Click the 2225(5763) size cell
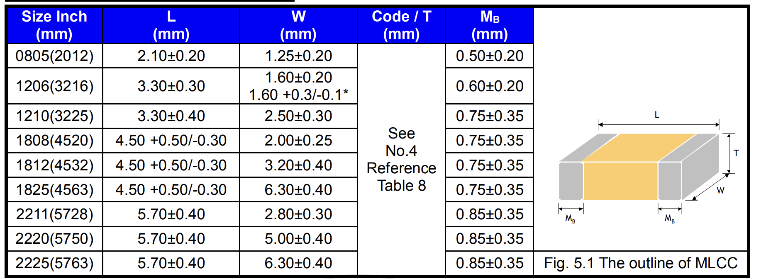The width and height of the screenshot is (761, 279). pos(54,263)
